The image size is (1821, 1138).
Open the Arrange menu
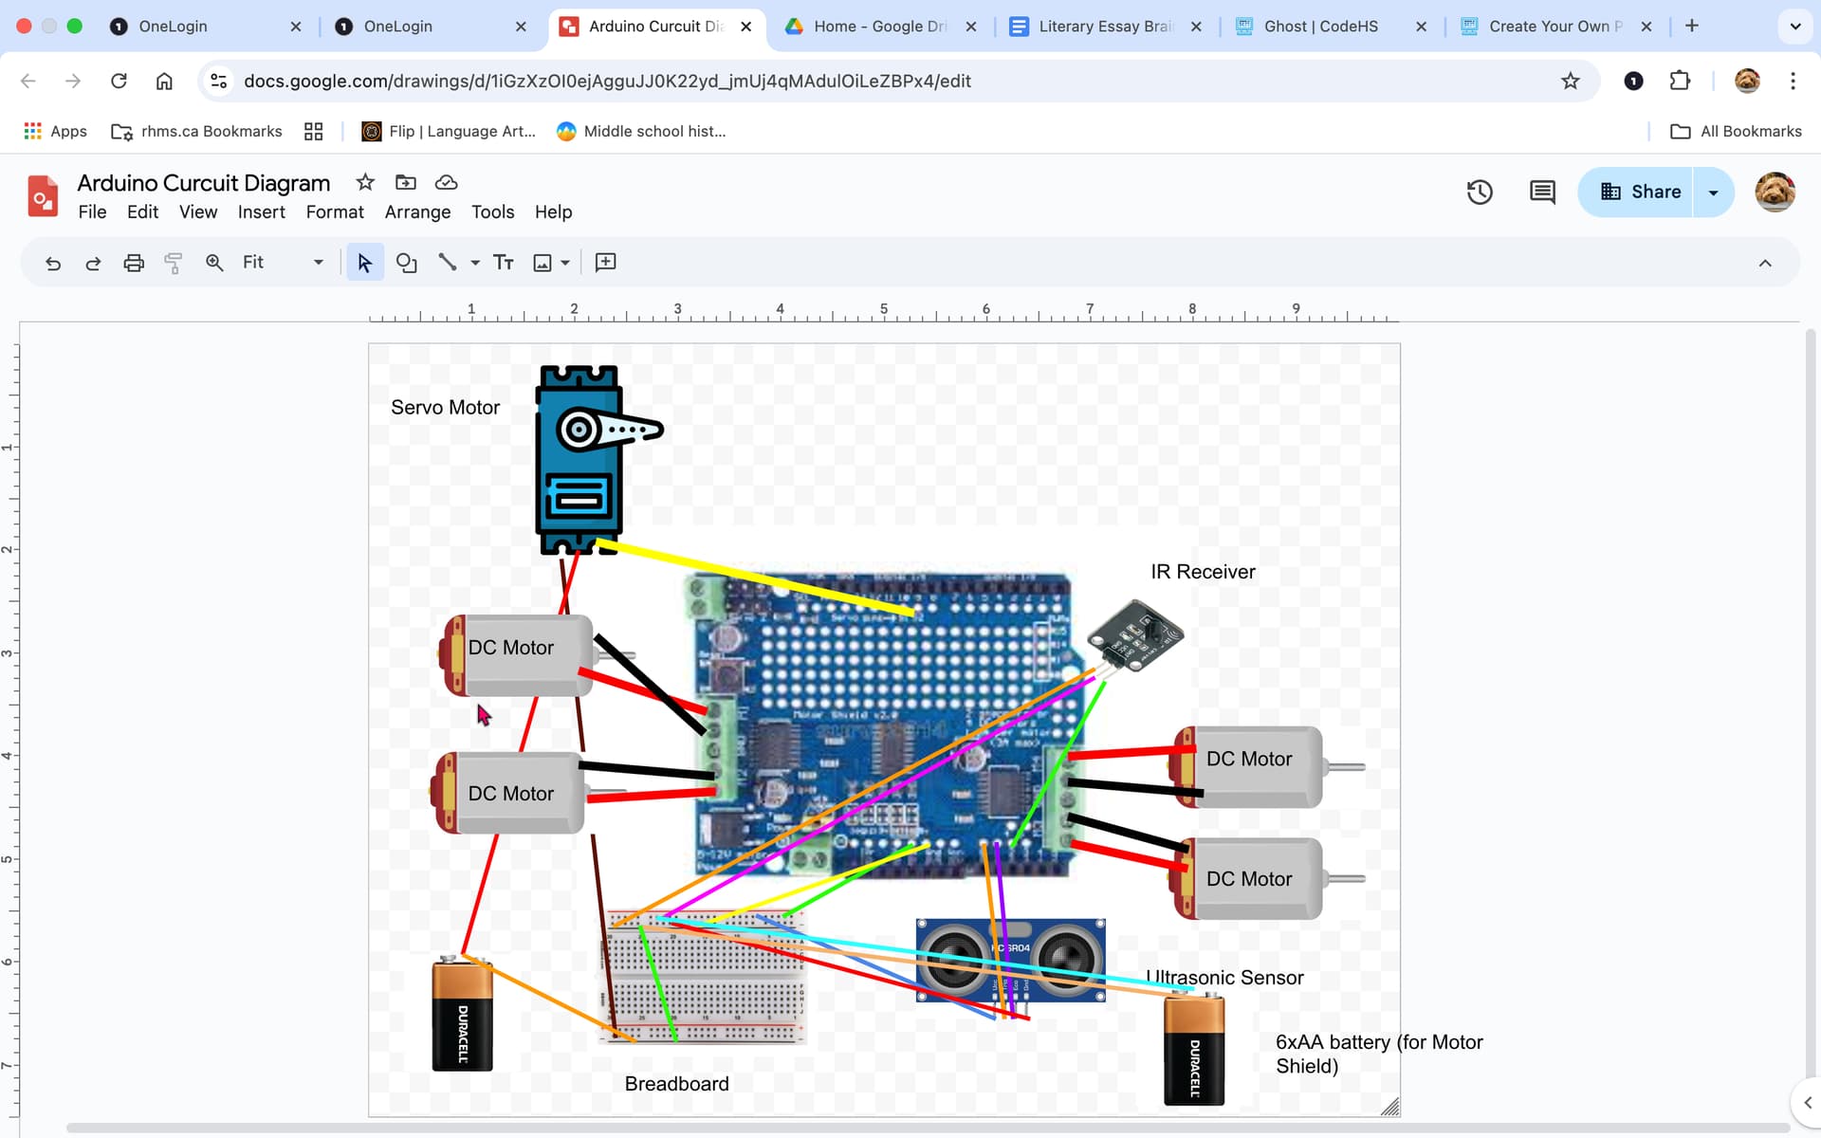click(x=417, y=211)
